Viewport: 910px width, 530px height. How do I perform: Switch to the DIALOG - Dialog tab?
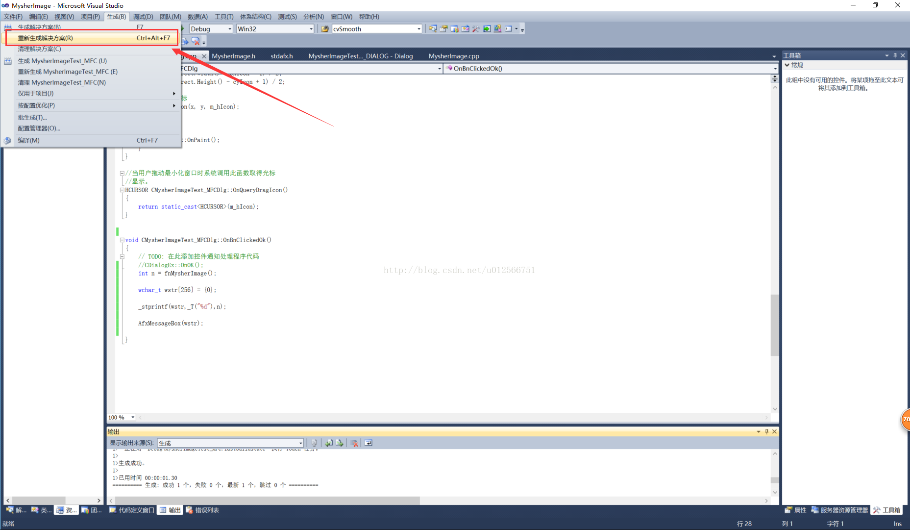361,56
